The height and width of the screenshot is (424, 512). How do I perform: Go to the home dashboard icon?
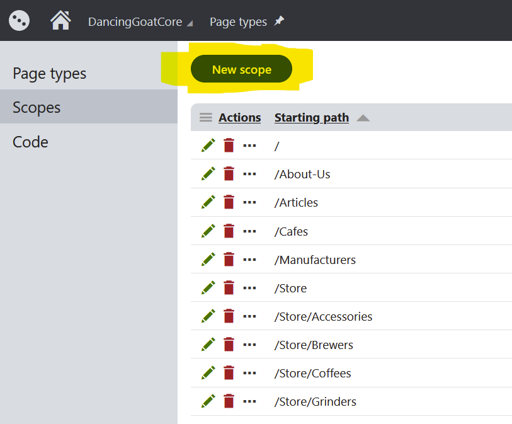coord(60,21)
